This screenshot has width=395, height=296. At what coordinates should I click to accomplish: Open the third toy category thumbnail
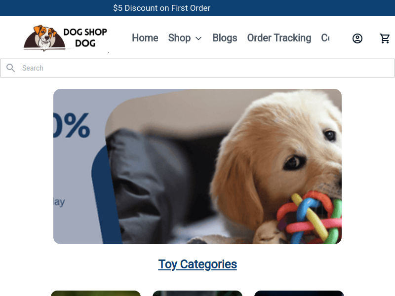(x=299, y=293)
